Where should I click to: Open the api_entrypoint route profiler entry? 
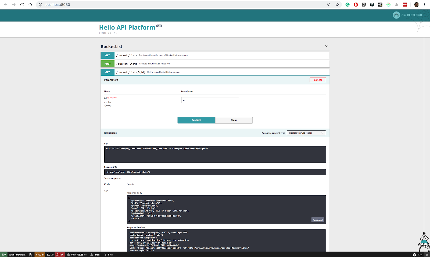tap(17, 255)
